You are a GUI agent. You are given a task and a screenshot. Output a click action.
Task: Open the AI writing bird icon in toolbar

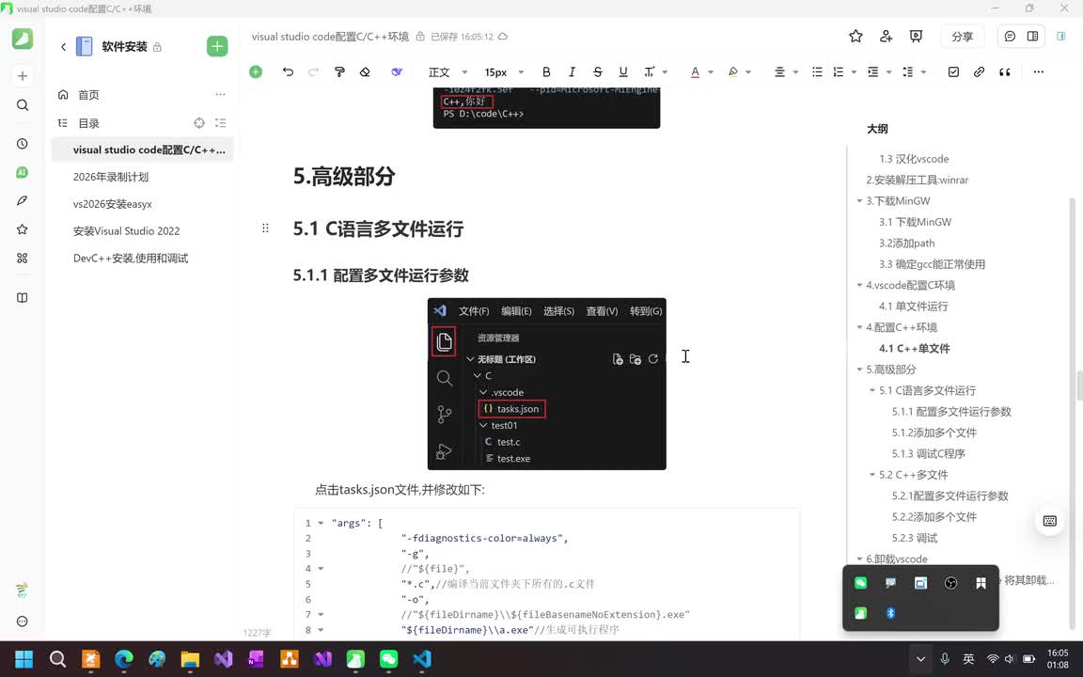pyautogui.click(x=397, y=71)
